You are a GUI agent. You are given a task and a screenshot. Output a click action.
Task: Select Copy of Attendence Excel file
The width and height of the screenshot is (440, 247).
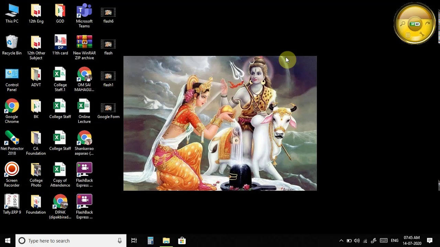point(60,175)
